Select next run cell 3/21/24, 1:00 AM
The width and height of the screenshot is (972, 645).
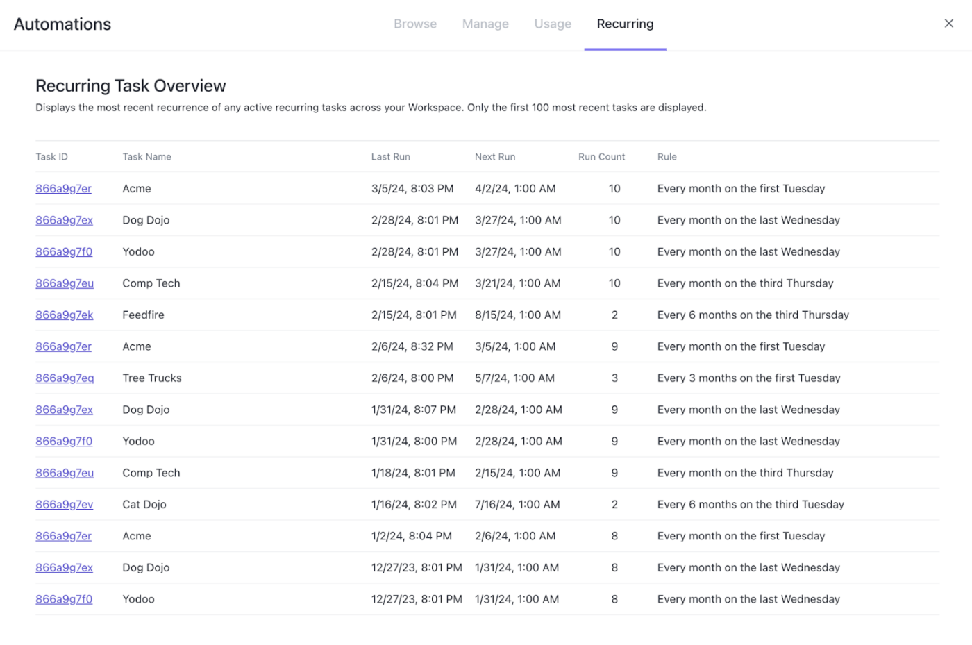[x=517, y=283]
